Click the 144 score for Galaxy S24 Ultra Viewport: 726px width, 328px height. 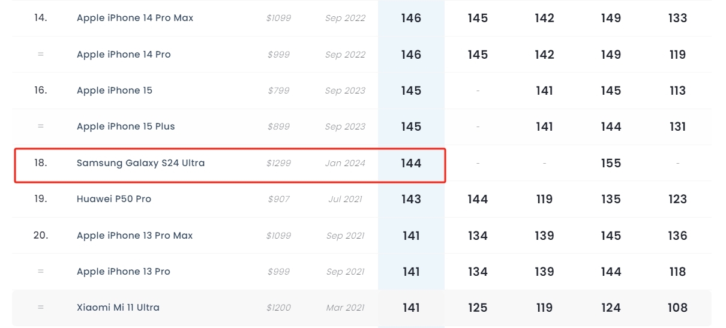coord(411,163)
